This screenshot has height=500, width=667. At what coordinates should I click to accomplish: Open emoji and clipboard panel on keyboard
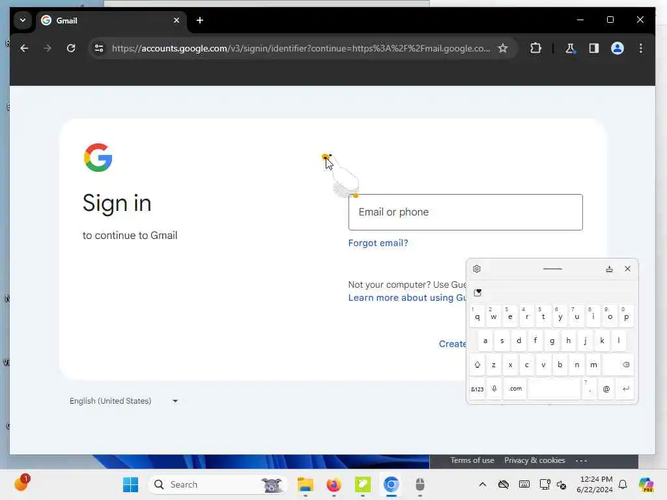(x=477, y=292)
